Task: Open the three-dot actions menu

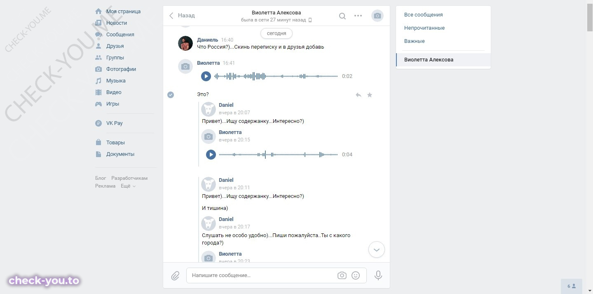Action: [x=358, y=16]
